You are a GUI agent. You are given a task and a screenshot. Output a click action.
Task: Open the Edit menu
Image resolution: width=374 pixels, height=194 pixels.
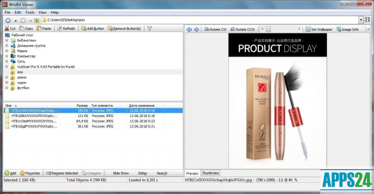[18, 13]
